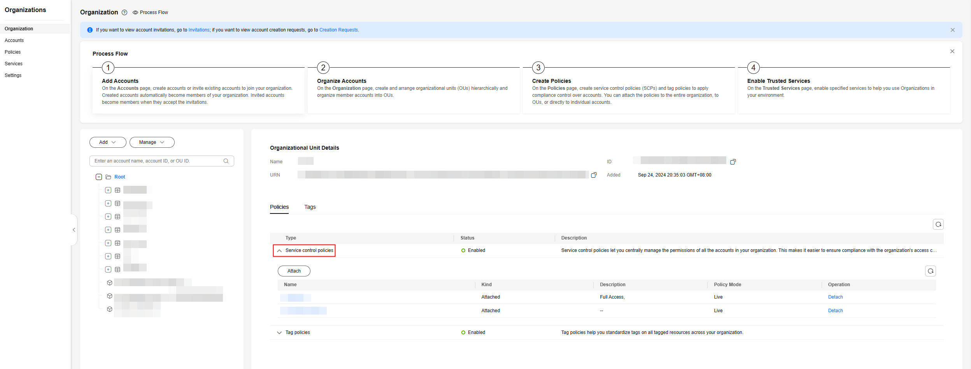This screenshot has width=971, height=369.
Task: Refresh the attached policies list
Action: pos(930,271)
